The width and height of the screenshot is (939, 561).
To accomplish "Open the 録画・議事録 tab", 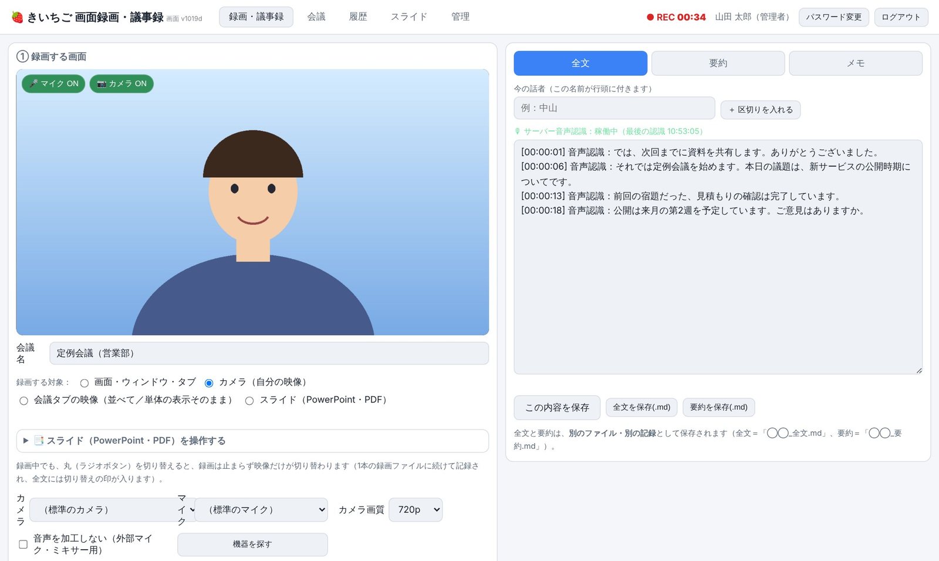I will [x=256, y=17].
